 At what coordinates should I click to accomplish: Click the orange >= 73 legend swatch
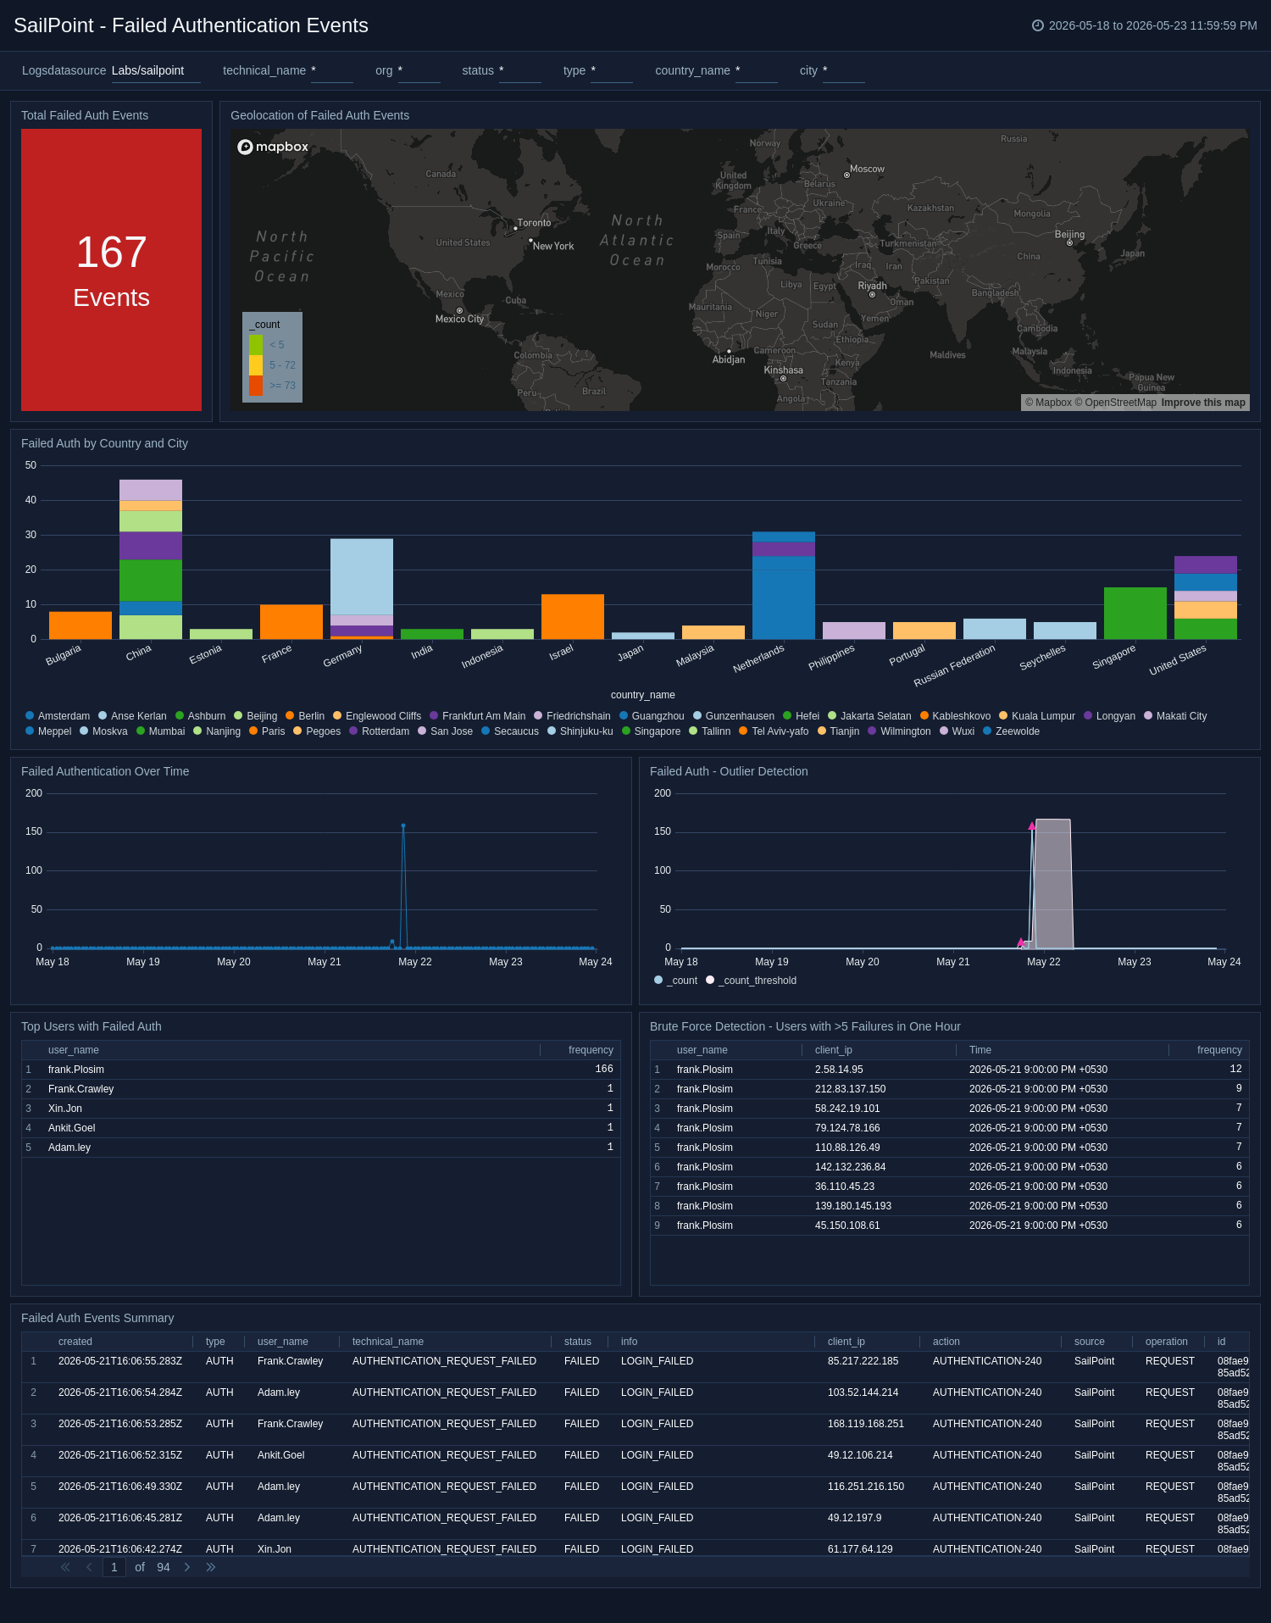256,386
